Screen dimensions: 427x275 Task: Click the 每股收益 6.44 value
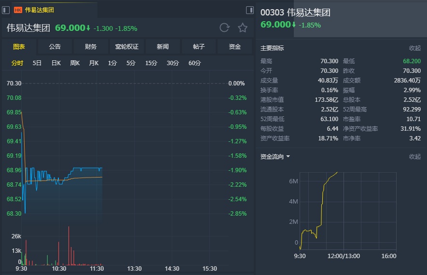click(332, 128)
